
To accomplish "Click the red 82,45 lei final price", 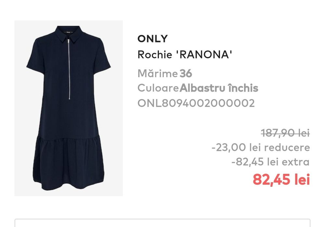I will 281,179.
